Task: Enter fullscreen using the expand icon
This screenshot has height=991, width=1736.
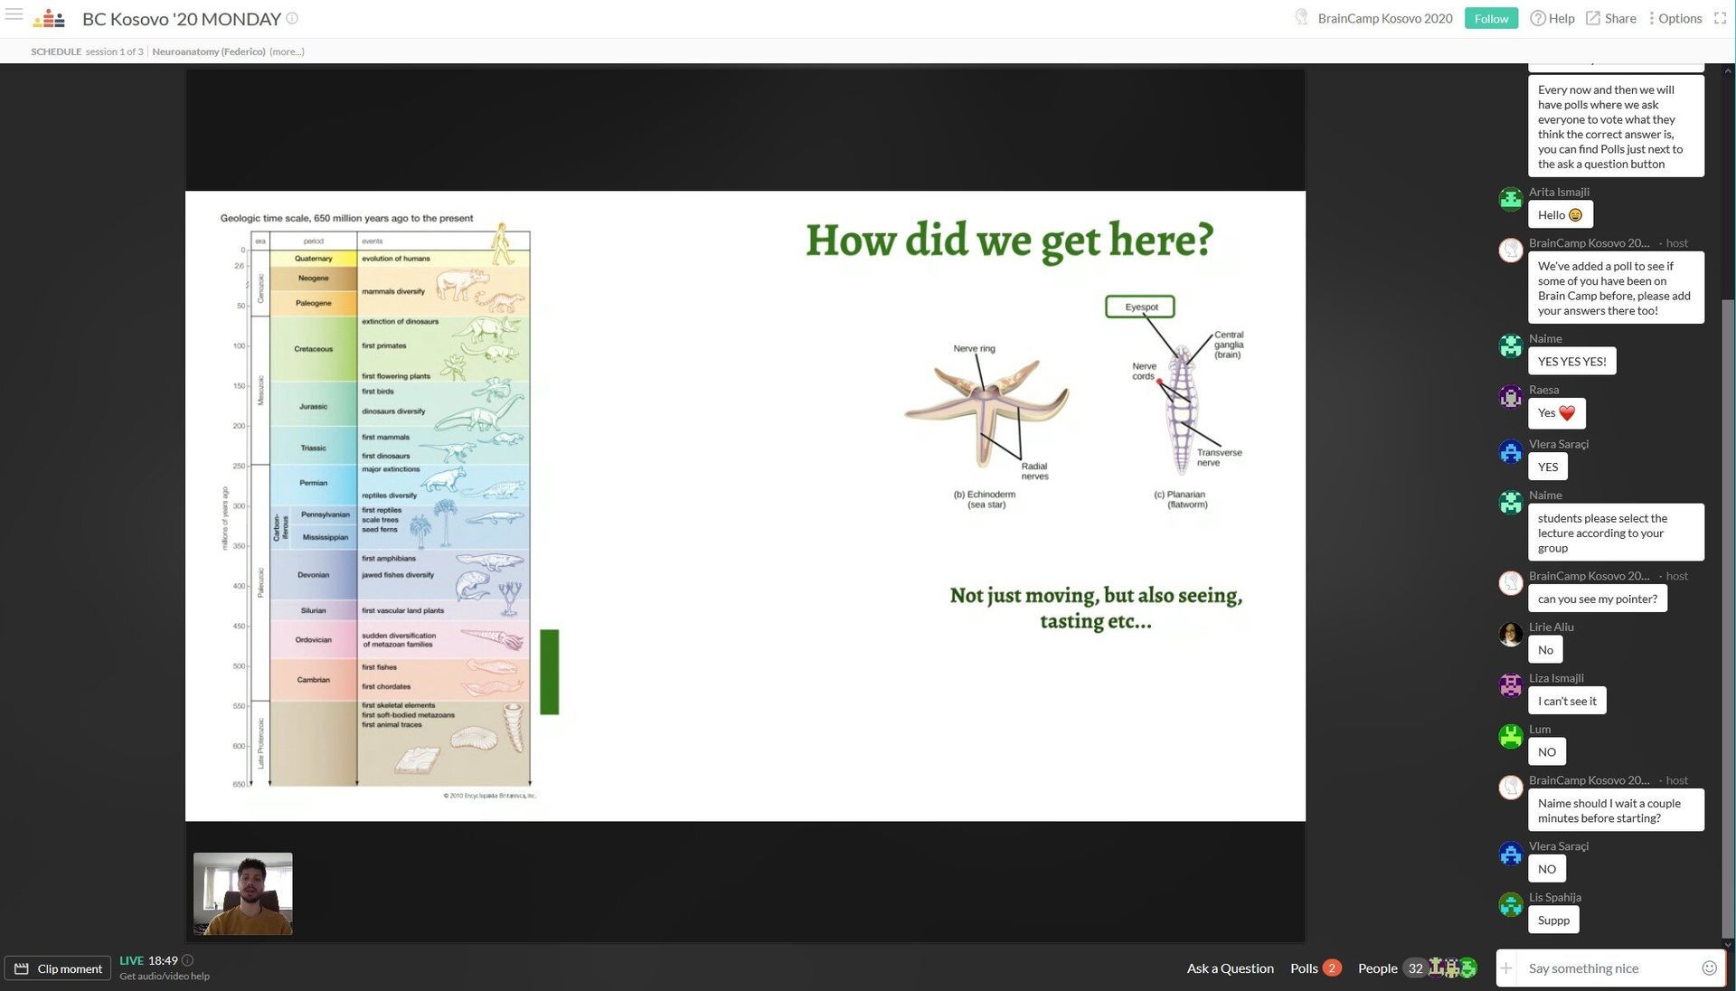Action: 1720,18
